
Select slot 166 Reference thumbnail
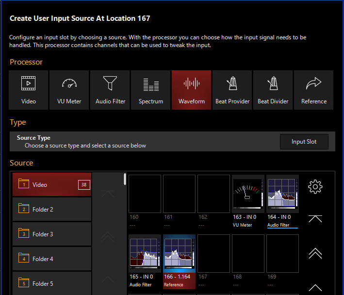click(179, 254)
